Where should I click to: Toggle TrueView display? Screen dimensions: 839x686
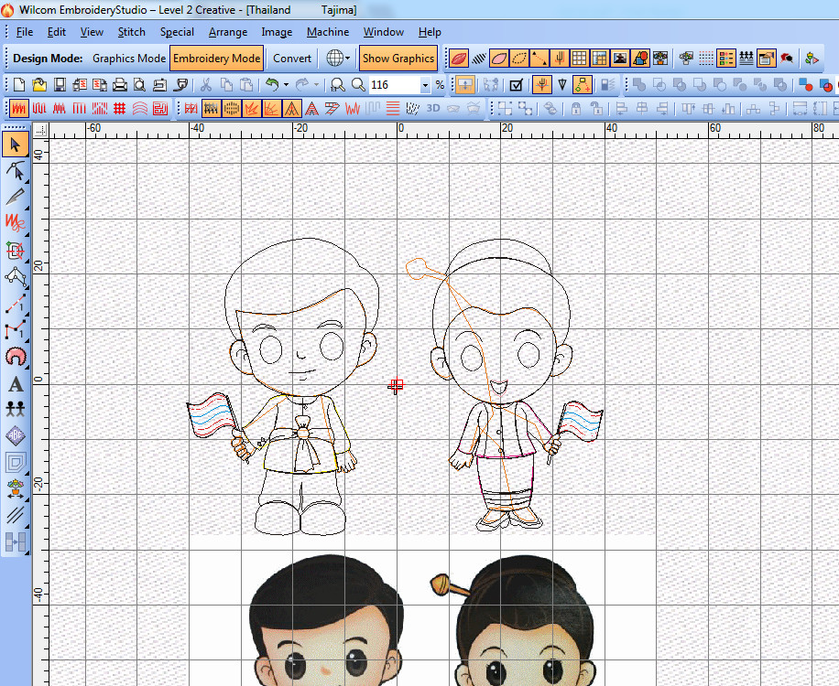point(459,59)
